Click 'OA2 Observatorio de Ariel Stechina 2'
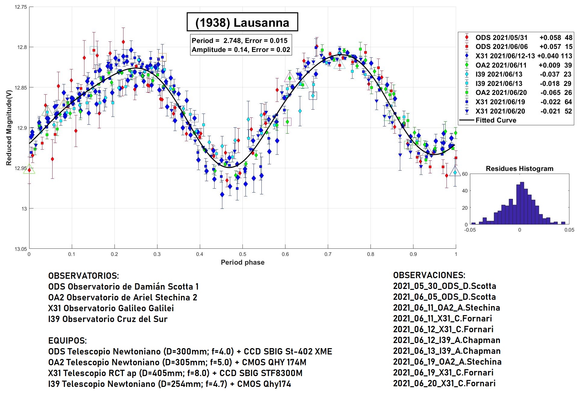579x395 pixels. [123, 297]
